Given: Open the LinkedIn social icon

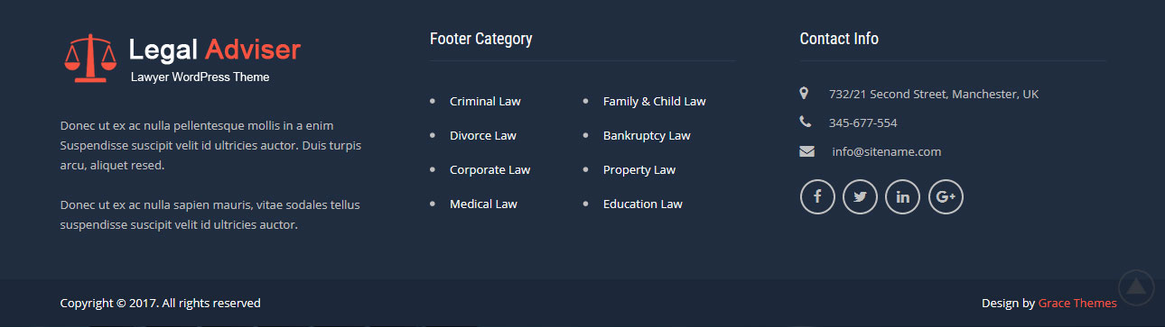Looking at the screenshot, I should pos(902,196).
